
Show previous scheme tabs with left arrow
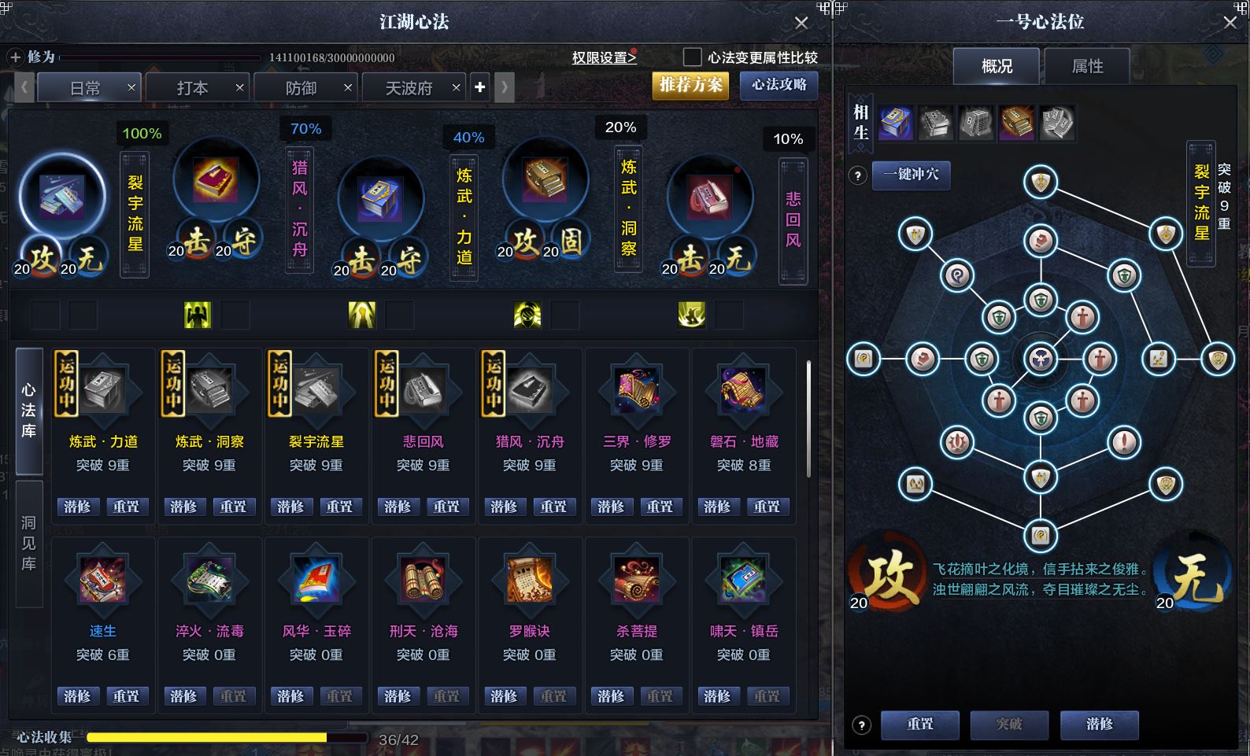coord(24,87)
